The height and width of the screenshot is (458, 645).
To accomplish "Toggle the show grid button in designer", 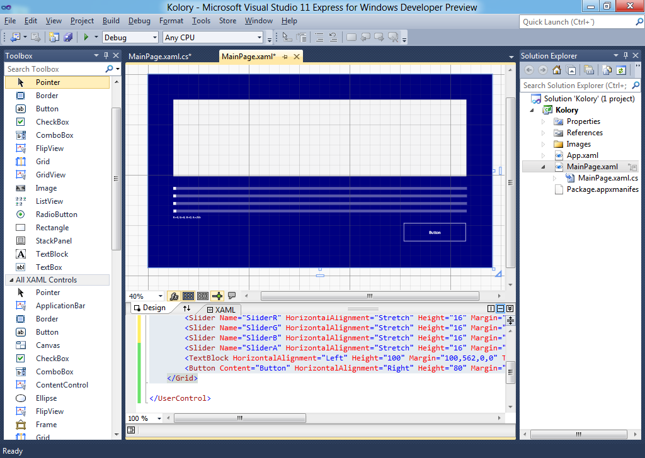I will (188, 296).
